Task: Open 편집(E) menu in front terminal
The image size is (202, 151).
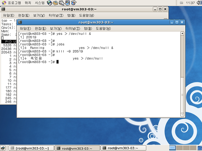Action: [x=40, y=29]
